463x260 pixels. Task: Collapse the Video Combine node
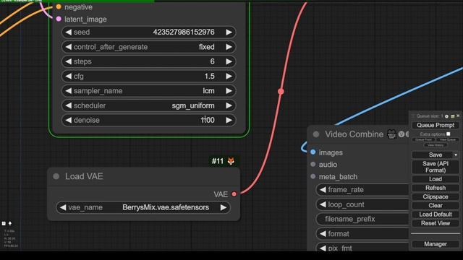(316, 134)
